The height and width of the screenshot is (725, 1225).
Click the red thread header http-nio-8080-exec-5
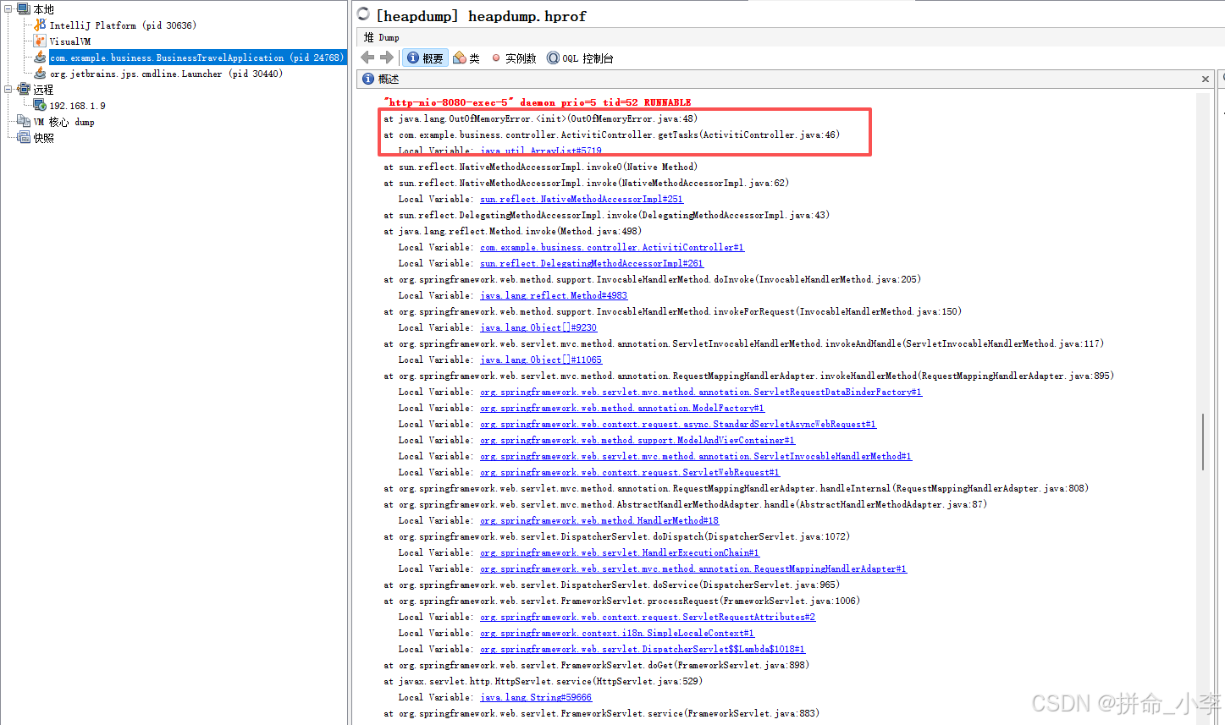(x=538, y=102)
